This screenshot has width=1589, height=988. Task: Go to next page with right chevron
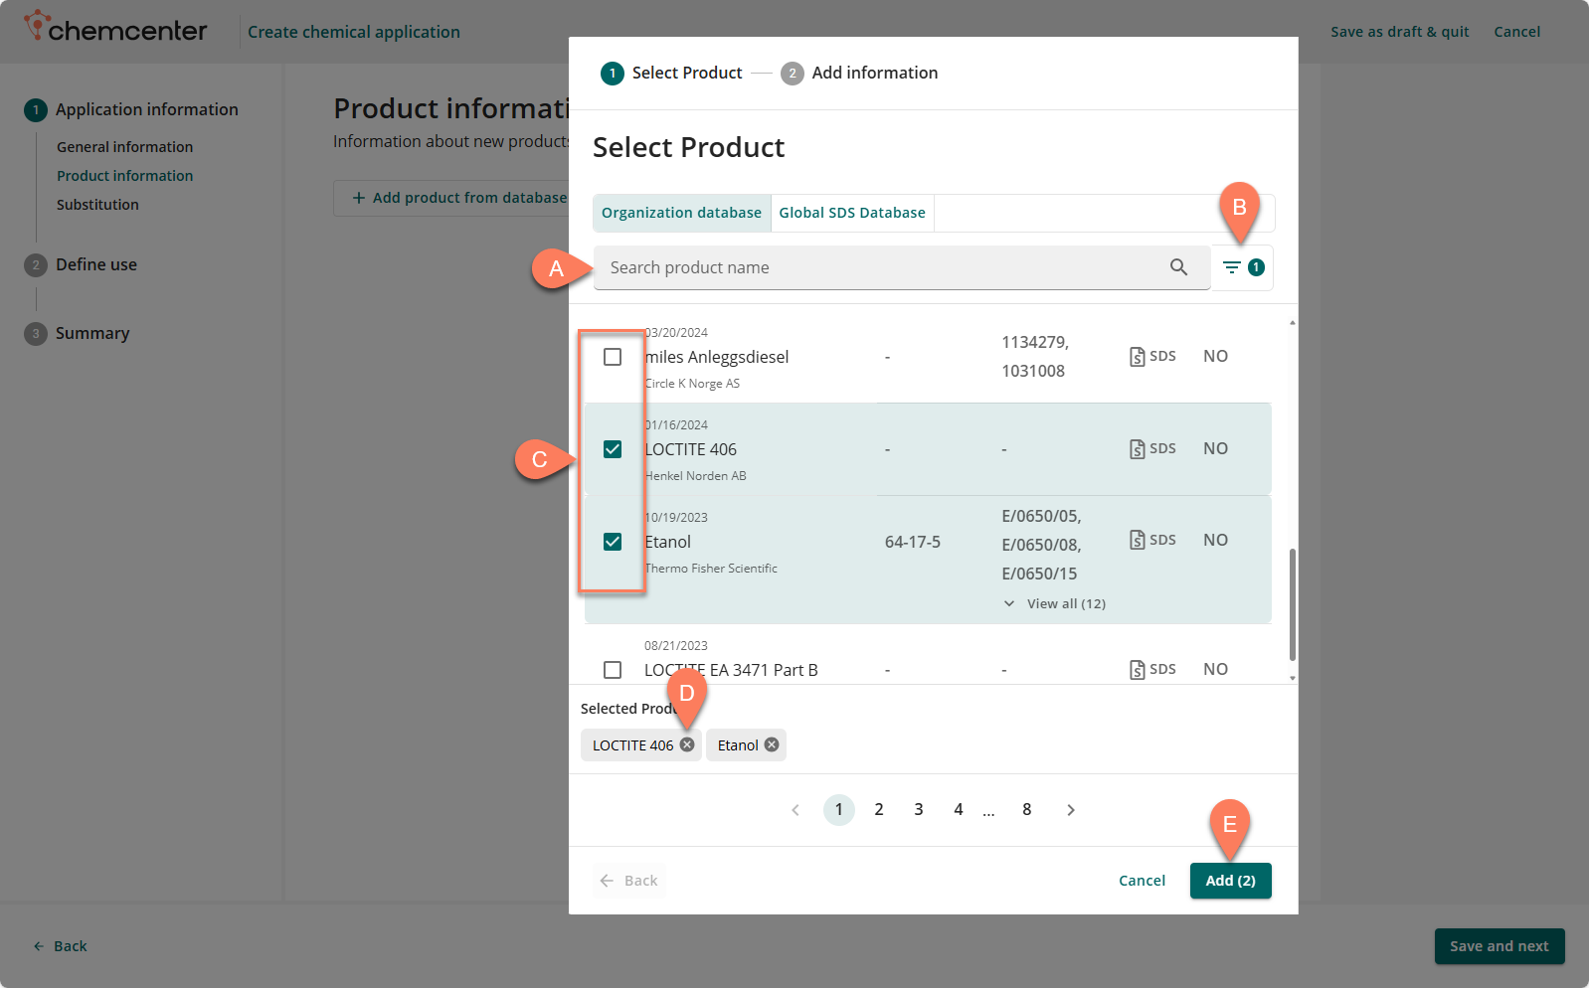(1071, 810)
